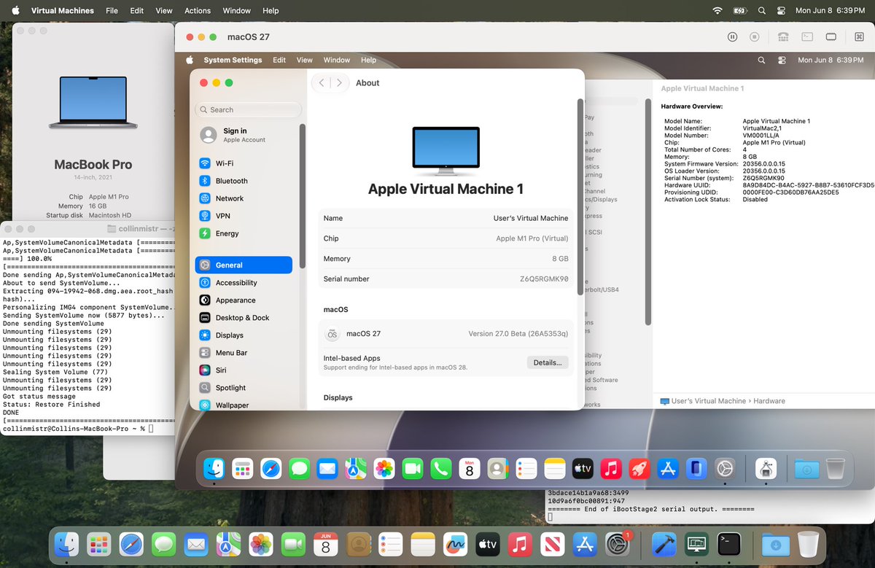The width and height of the screenshot is (875, 568).
Task: Open host battery status menu
Action: coord(739,11)
